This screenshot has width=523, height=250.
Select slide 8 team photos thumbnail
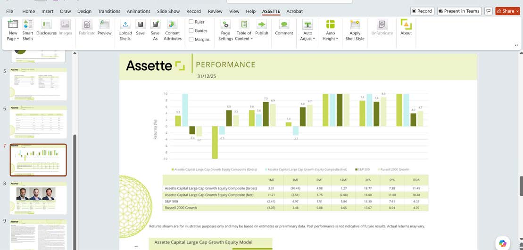click(38, 198)
